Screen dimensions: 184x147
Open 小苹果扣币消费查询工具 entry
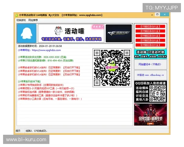click(x=48, y=96)
